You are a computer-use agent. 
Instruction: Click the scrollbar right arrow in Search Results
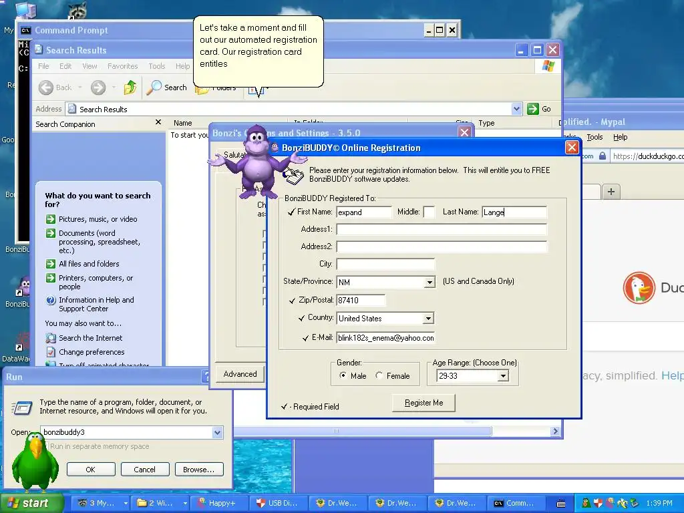tap(555, 431)
